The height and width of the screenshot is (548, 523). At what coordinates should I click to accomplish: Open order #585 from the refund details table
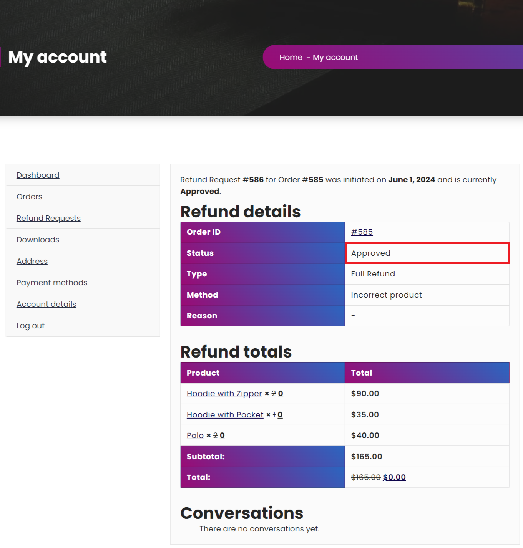(x=362, y=232)
